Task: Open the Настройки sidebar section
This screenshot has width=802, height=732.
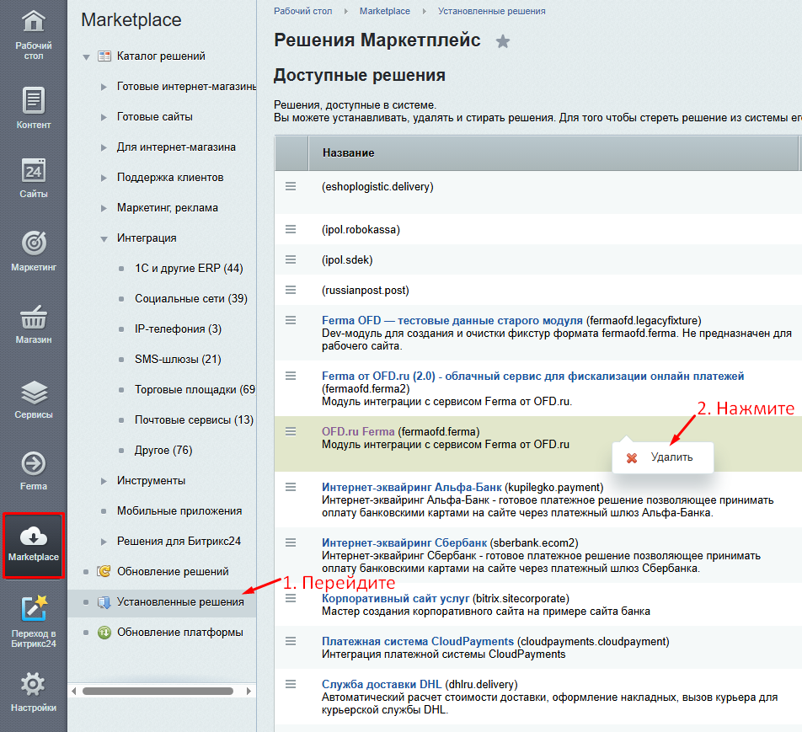Action: (33, 692)
